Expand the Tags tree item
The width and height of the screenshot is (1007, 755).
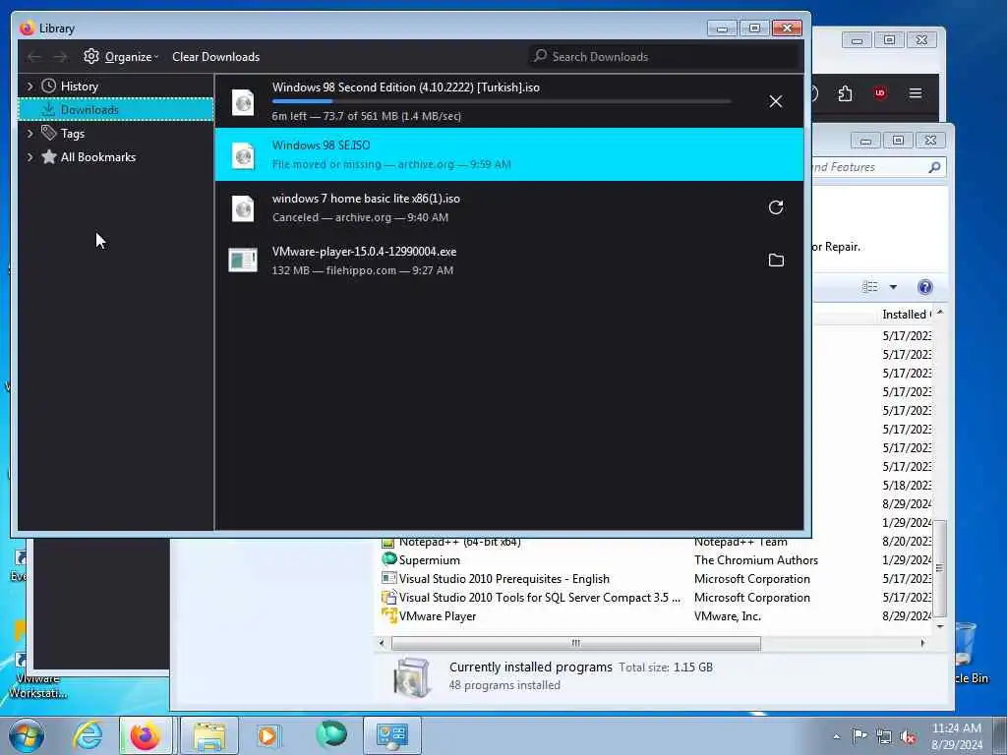pyautogui.click(x=30, y=134)
